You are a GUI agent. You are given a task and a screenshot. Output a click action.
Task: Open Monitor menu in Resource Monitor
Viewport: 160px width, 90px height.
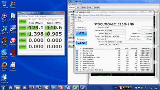[x=75, y=5]
